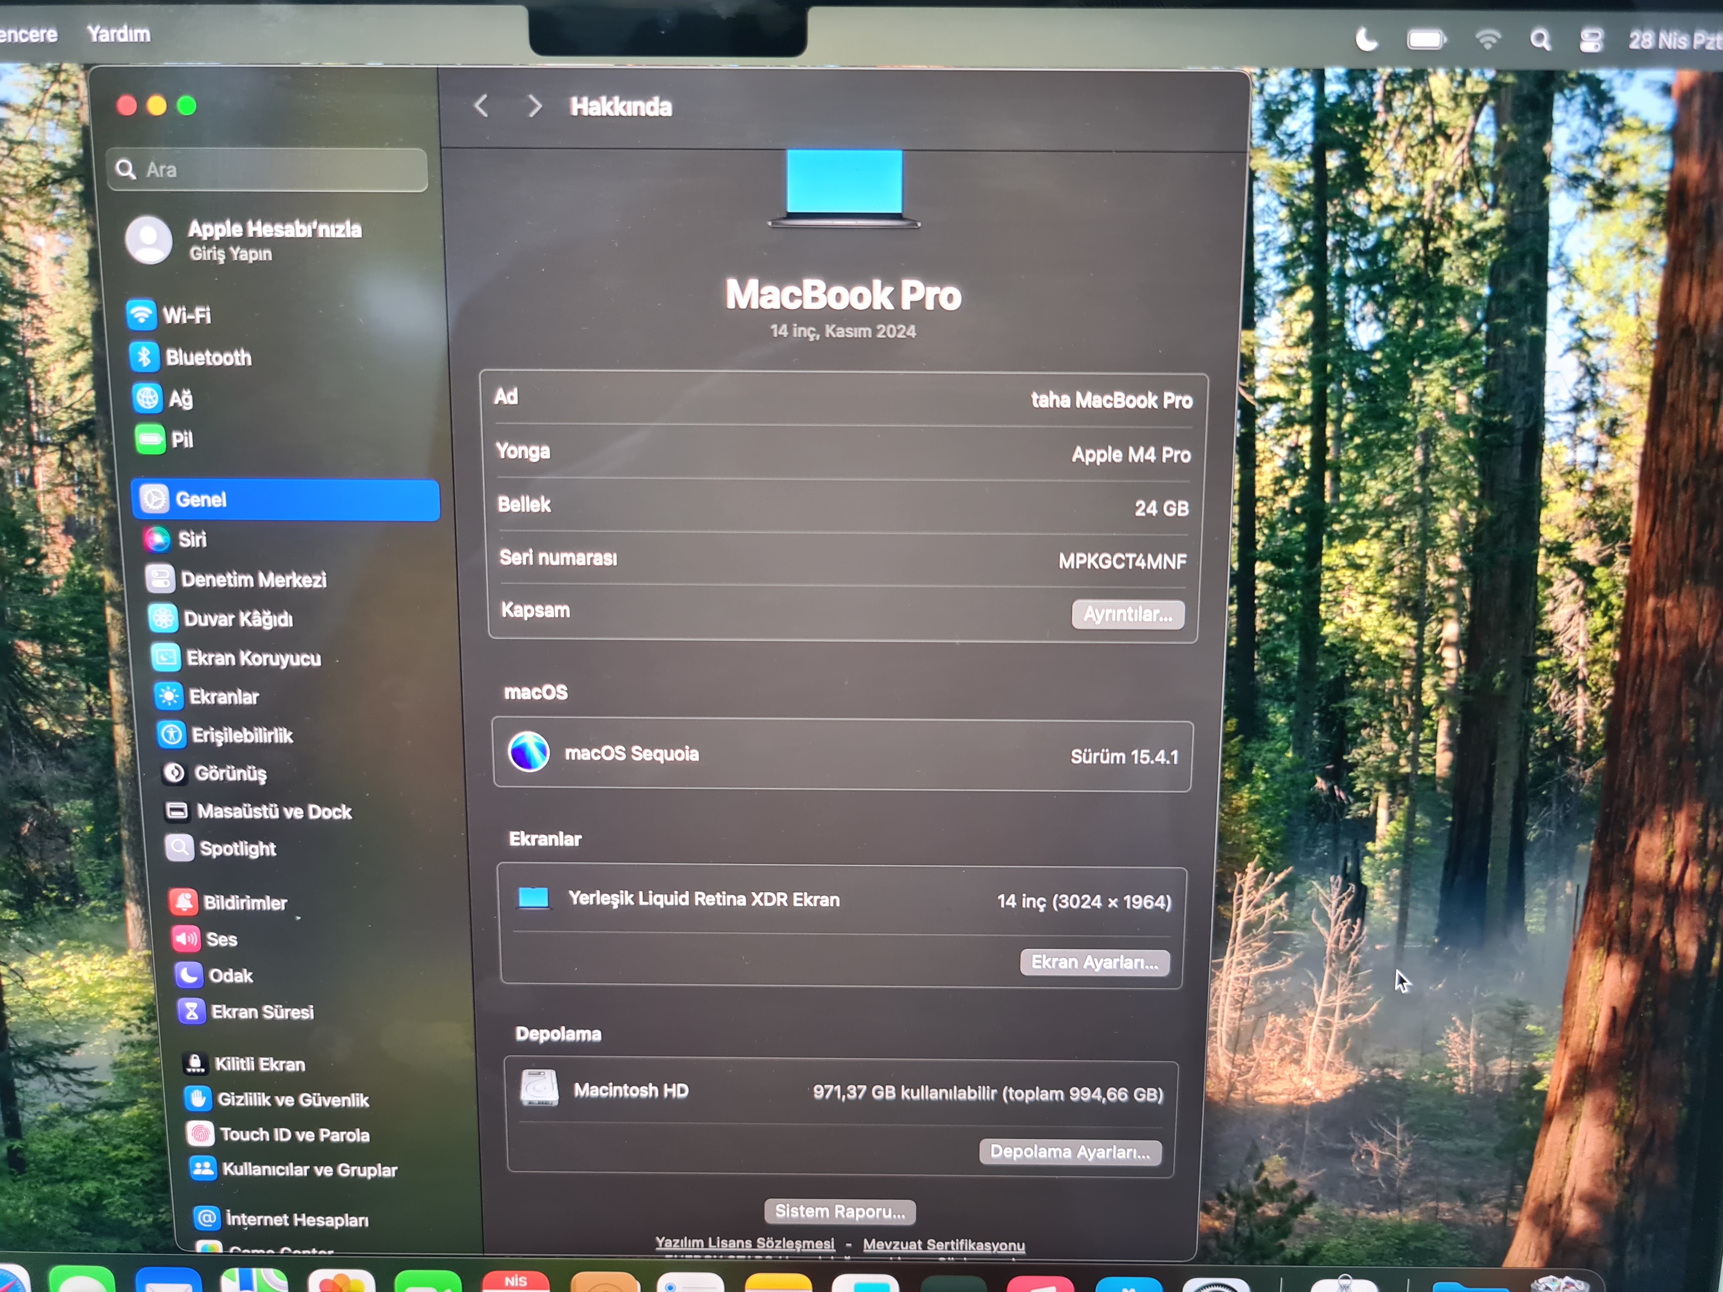Image resolution: width=1723 pixels, height=1292 pixels.
Task: Open Pil battery settings
Action: click(164, 439)
